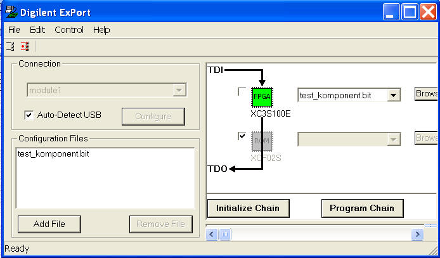The width and height of the screenshot is (440, 258).
Task: Click the first toolbar icon for the chain view
Action: (x=10, y=46)
